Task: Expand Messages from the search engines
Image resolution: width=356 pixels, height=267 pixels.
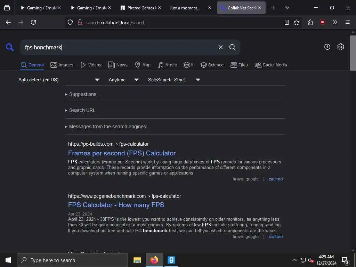Action: pyautogui.click(x=105, y=127)
